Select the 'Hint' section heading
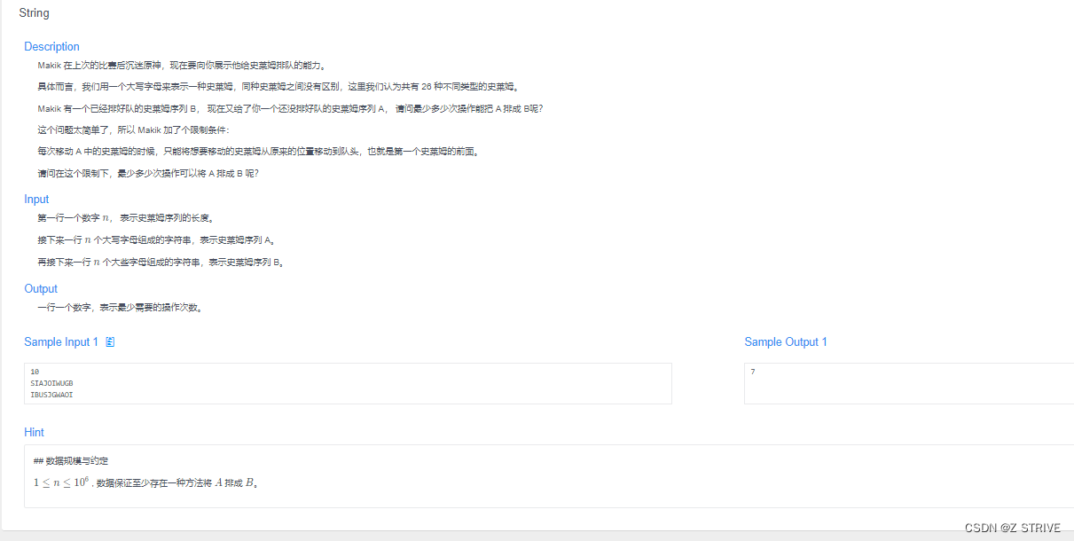This screenshot has height=541, width=1074. pos(34,433)
